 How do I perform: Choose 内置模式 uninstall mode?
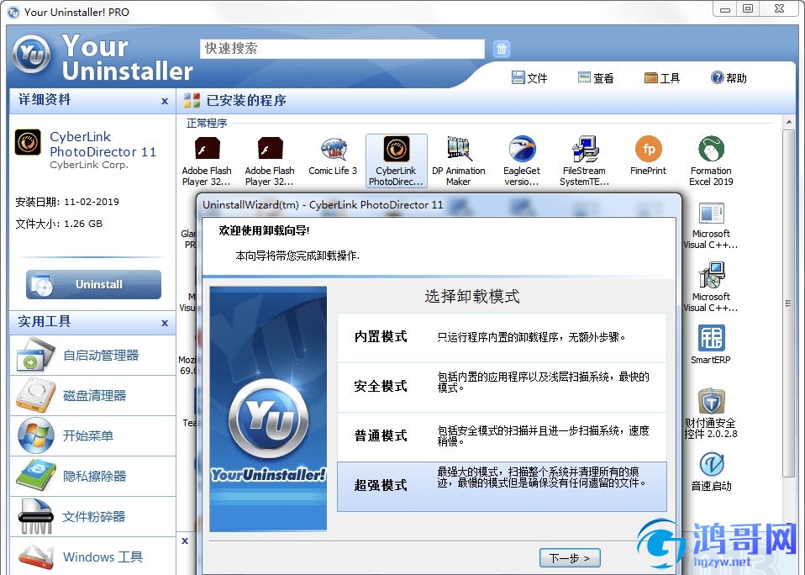502,337
